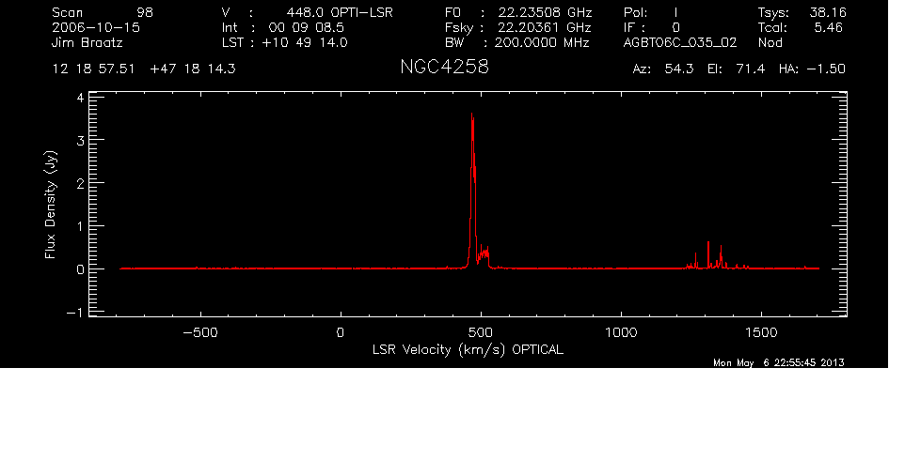Click the x-axis tick label 1000
This screenshot has width=905, height=460.
pyautogui.click(x=621, y=332)
